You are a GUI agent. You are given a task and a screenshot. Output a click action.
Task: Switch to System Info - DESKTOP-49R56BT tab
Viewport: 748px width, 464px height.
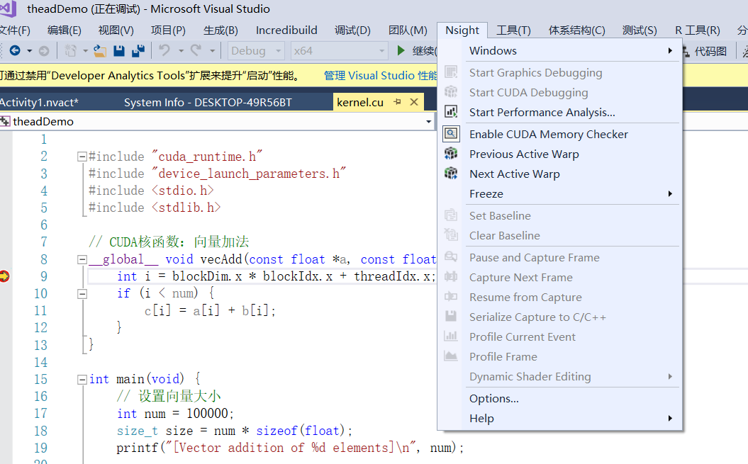pyautogui.click(x=208, y=102)
